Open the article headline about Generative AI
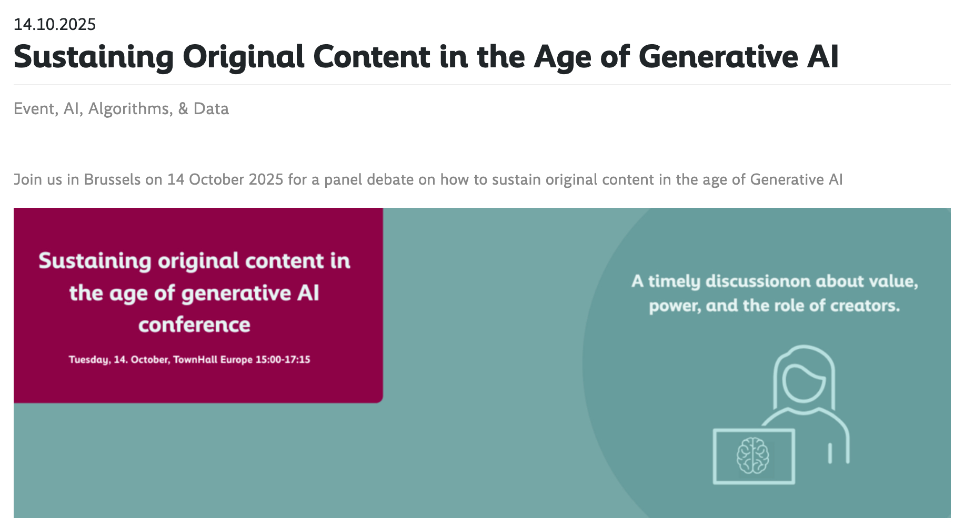The image size is (964, 526). coord(426,57)
